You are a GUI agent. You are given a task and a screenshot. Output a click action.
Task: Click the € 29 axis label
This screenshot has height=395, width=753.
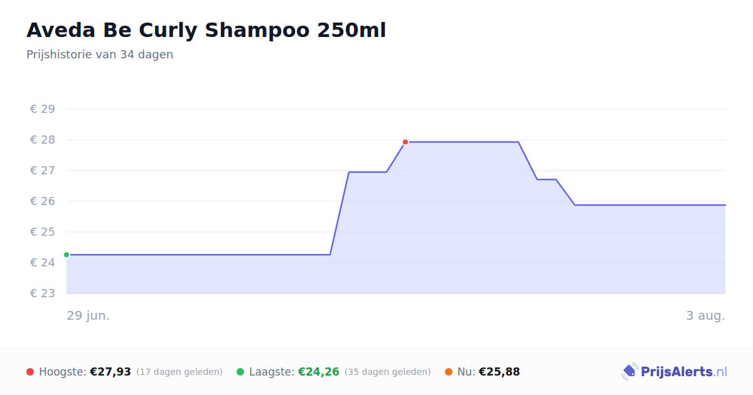tap(43, 109)
